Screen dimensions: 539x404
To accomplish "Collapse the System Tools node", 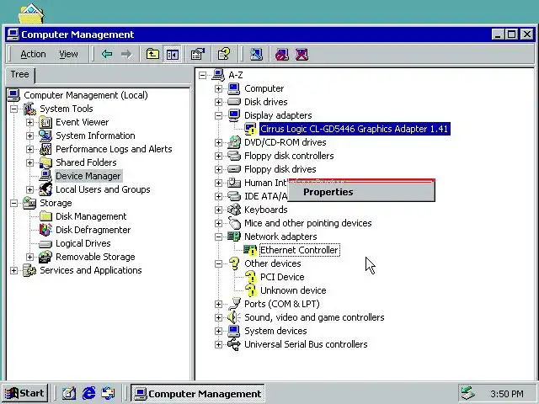I will [x=13, y=109].
